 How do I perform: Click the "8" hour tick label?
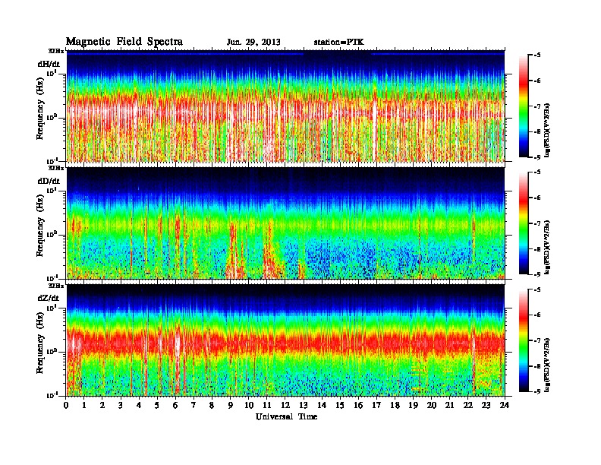click(x=212, y=405)
